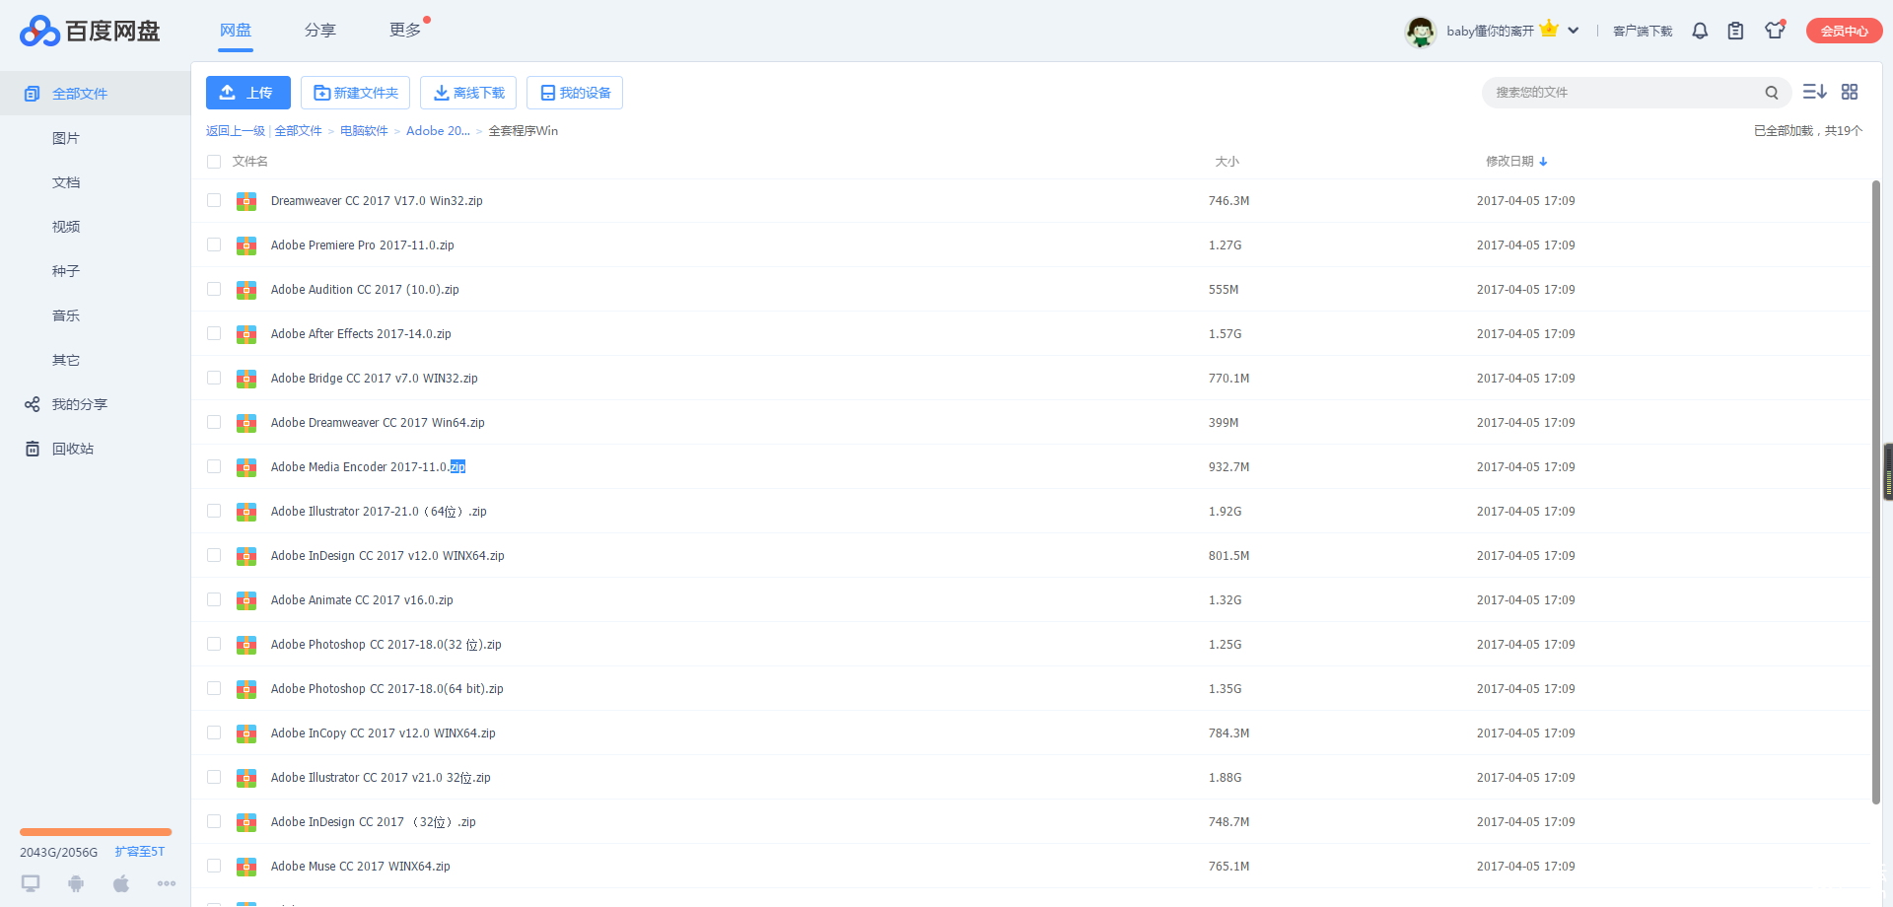Click the search magnifier icon
This screenshot has width=1893, height=907.
point(1772,93)
